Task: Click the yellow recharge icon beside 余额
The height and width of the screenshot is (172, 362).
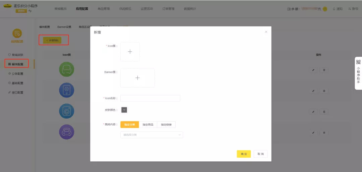Action: (x=325, y=9)
